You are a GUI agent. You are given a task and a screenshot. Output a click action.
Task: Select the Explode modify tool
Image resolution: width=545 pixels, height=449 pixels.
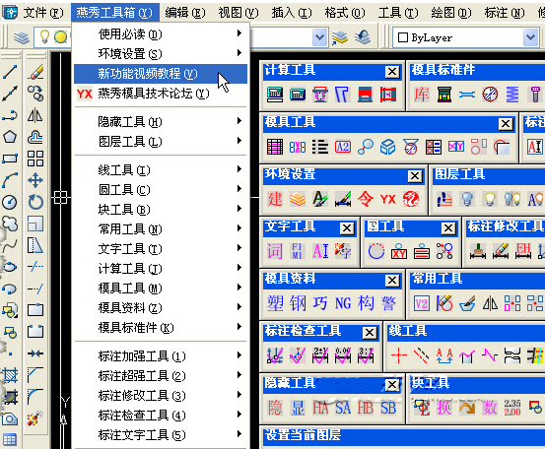pyautogui.click(x=35, y=418)
